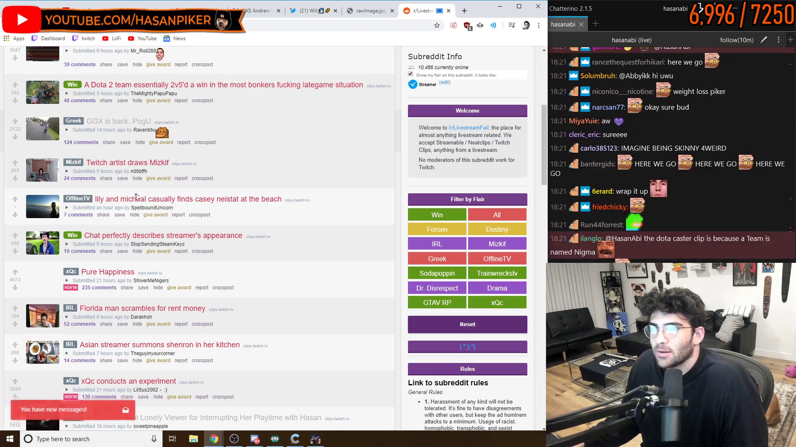Open the envelope icon in new messages notification

coord(125,410)
